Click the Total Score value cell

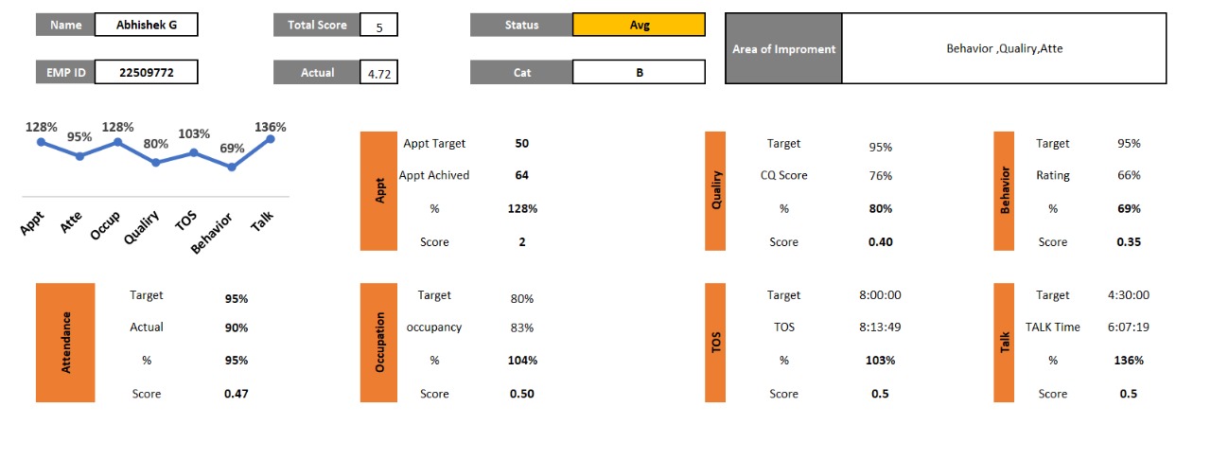(378, 26)
